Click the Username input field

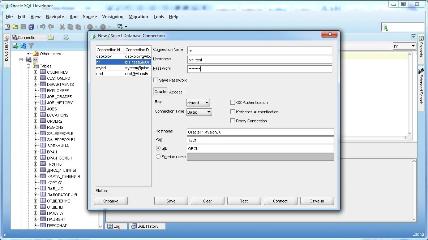tap(260, 60)
